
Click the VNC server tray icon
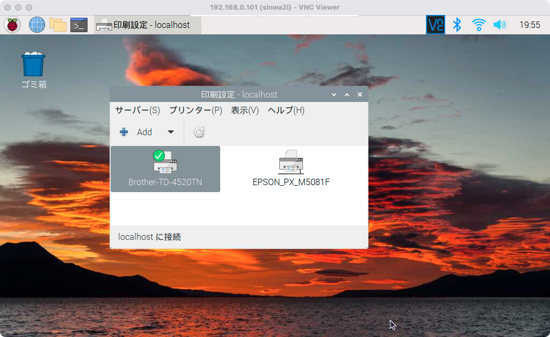(x=435, y=25)
